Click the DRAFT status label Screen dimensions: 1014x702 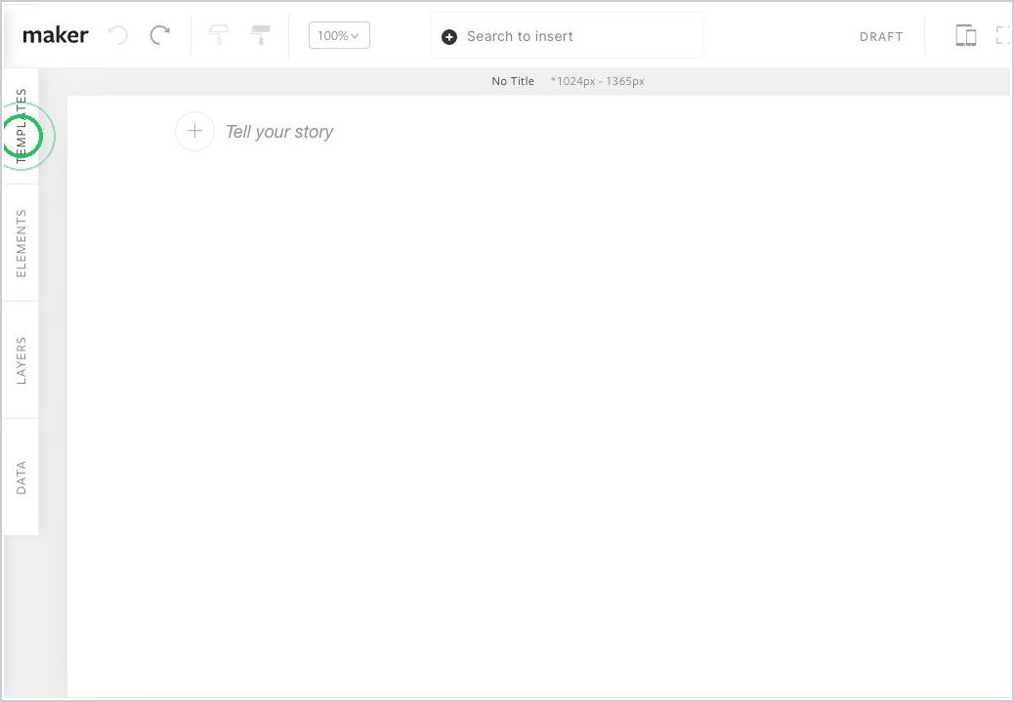[x=881, y=37]
